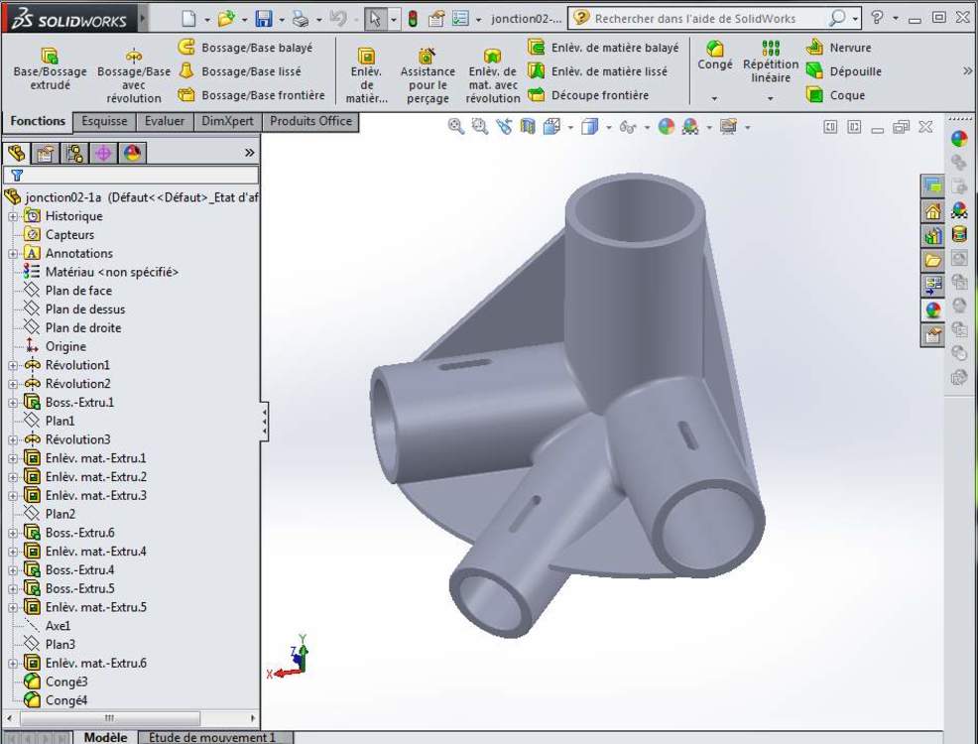Switch to the Evaluer tab

(x=165, y=121)
